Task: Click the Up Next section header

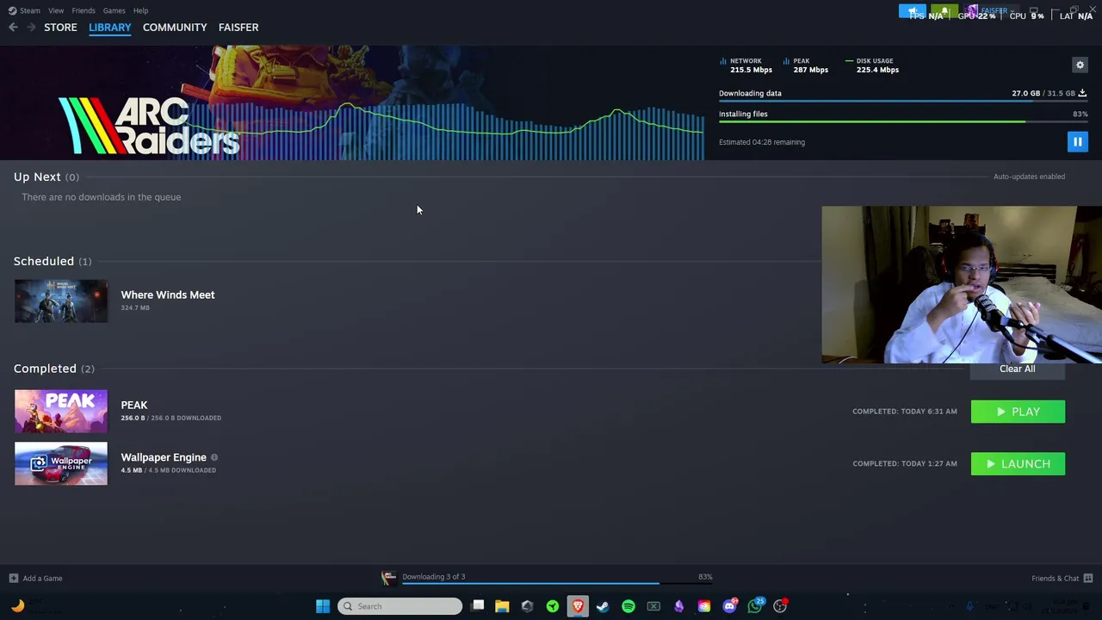Action: pyautogui.click(x=46, y=177)
